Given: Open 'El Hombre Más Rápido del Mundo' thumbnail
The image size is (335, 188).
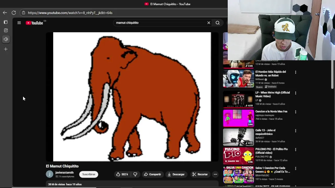Looking at the screenshot, I should (x=238, y=78).
